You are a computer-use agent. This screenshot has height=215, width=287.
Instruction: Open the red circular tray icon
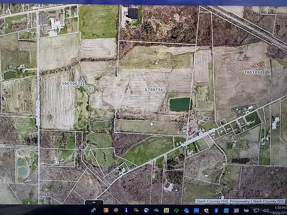[x=116, y=210]
